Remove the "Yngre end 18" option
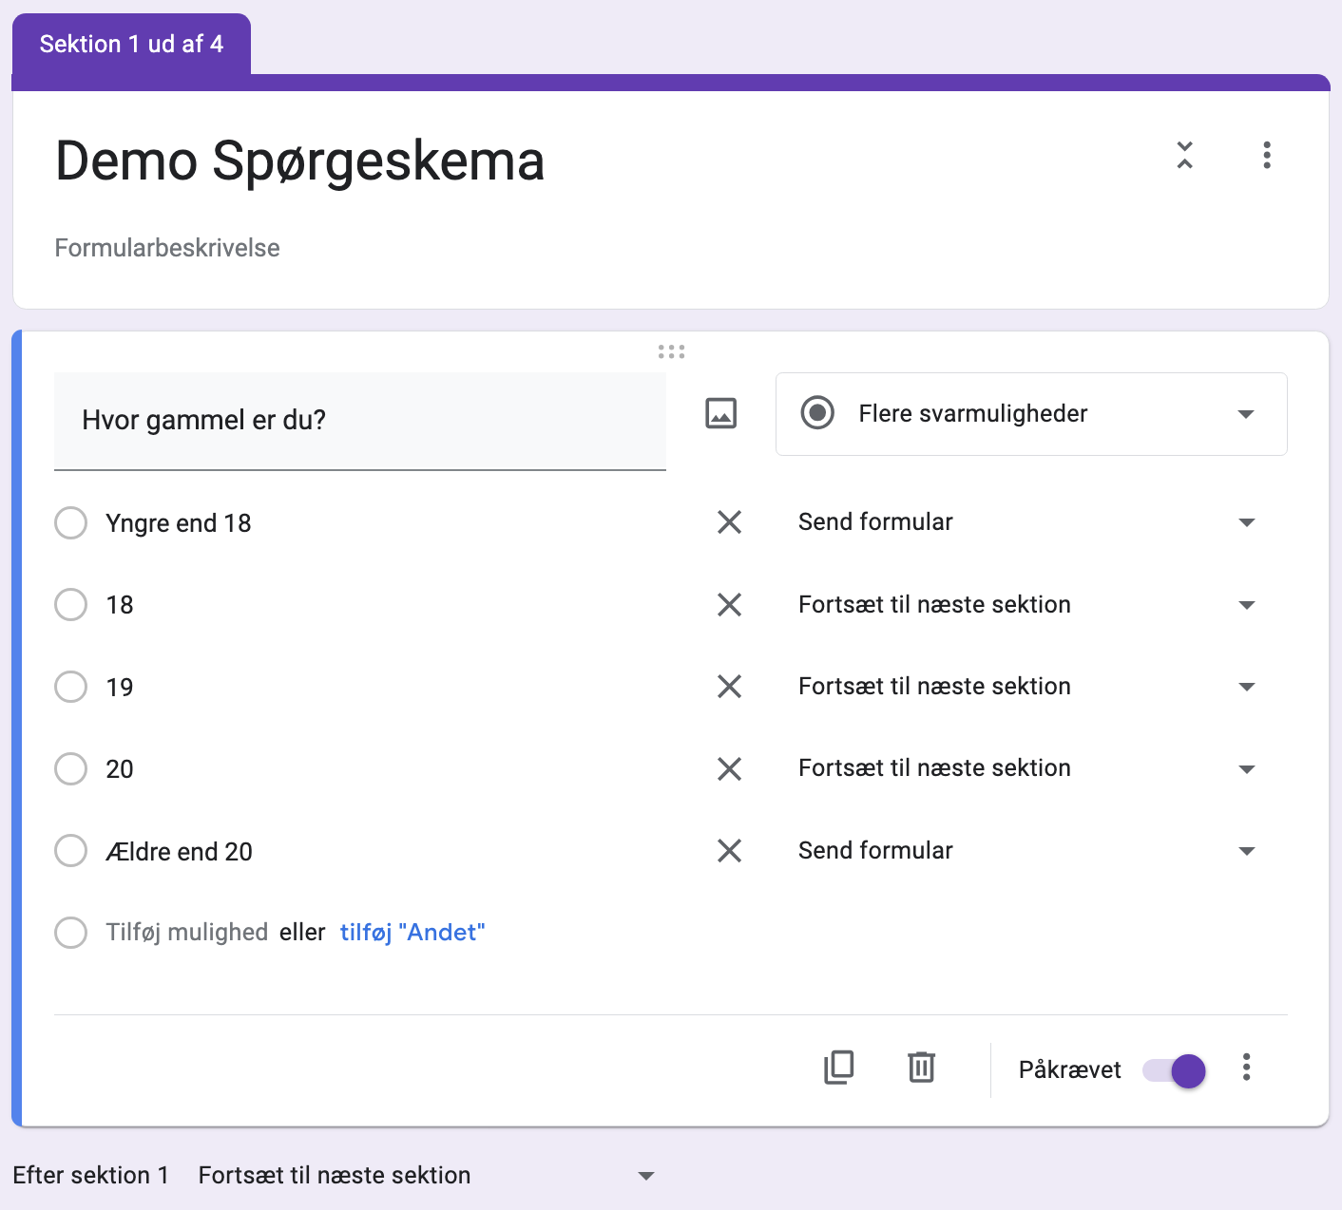 (729, 522)
